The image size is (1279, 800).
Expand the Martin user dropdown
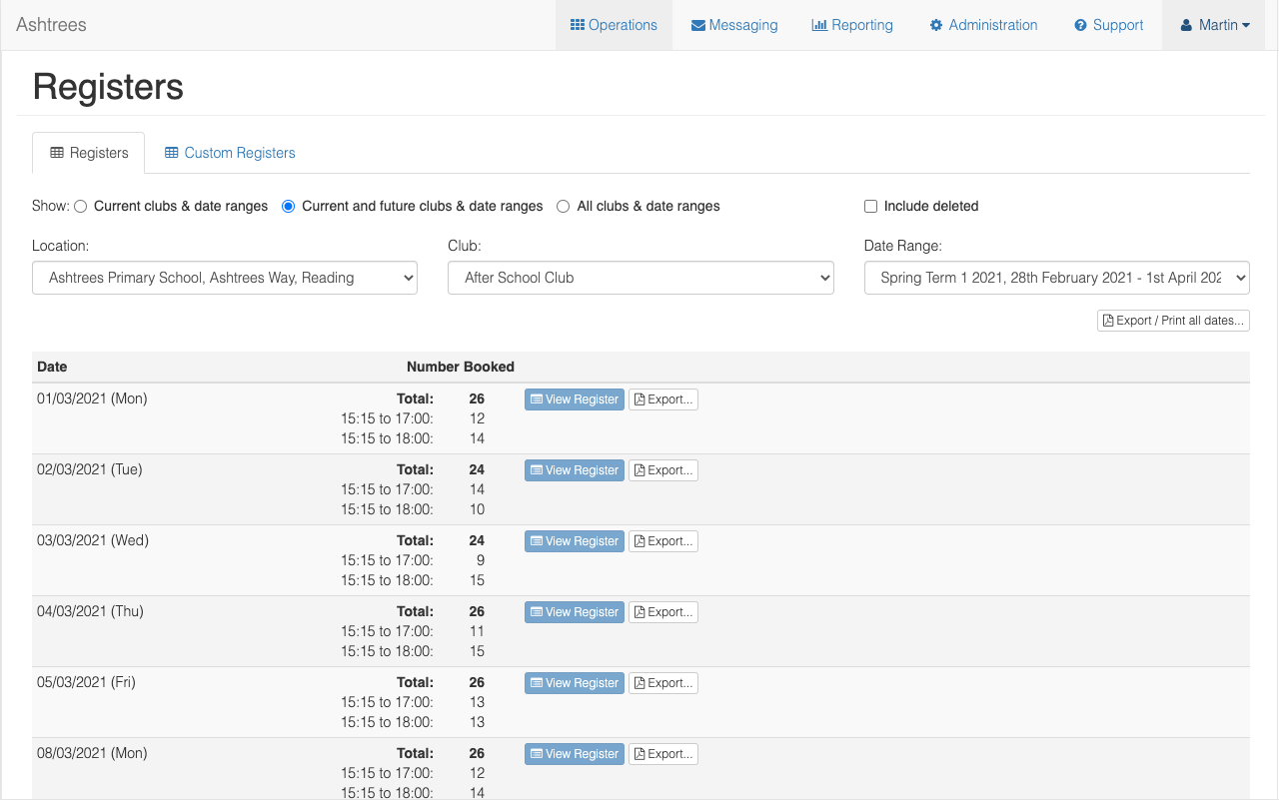click(1215, 25)
